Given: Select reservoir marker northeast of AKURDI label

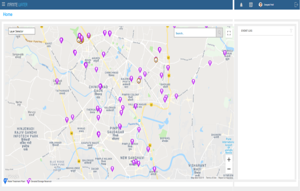Looking at the screenshot, I should coord(104,54).
